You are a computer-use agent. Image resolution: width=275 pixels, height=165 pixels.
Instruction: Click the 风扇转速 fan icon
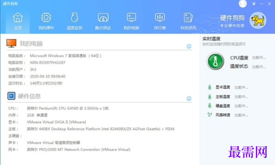pyautogui.click(x=210, y=115)
